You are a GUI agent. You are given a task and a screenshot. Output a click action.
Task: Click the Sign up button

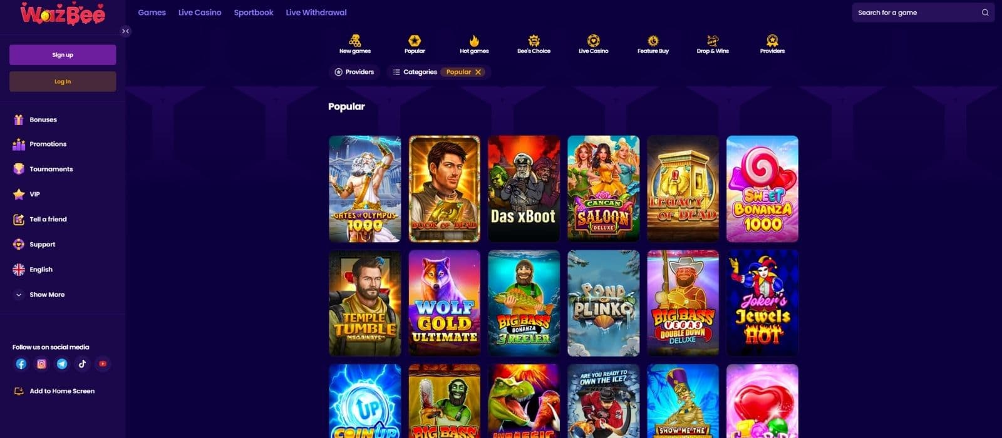pyautogui.click(x=63, y=55)
